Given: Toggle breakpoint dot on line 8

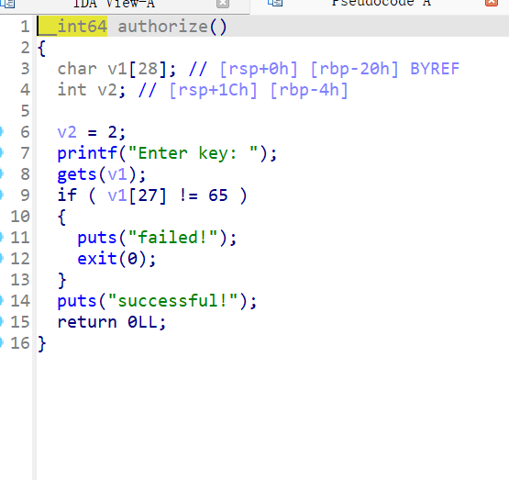Looking at the screenshot, I should pos(1,174).
